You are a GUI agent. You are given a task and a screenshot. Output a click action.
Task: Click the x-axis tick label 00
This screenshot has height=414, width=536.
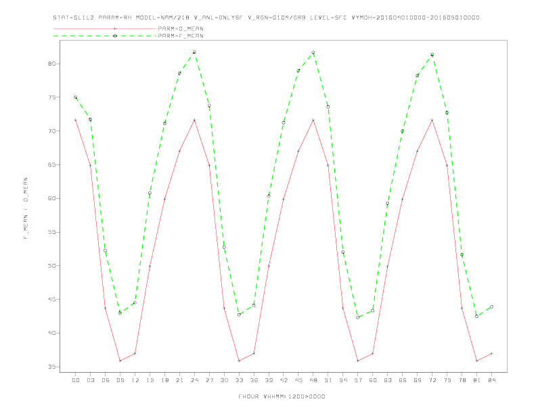tap(76, 380)
